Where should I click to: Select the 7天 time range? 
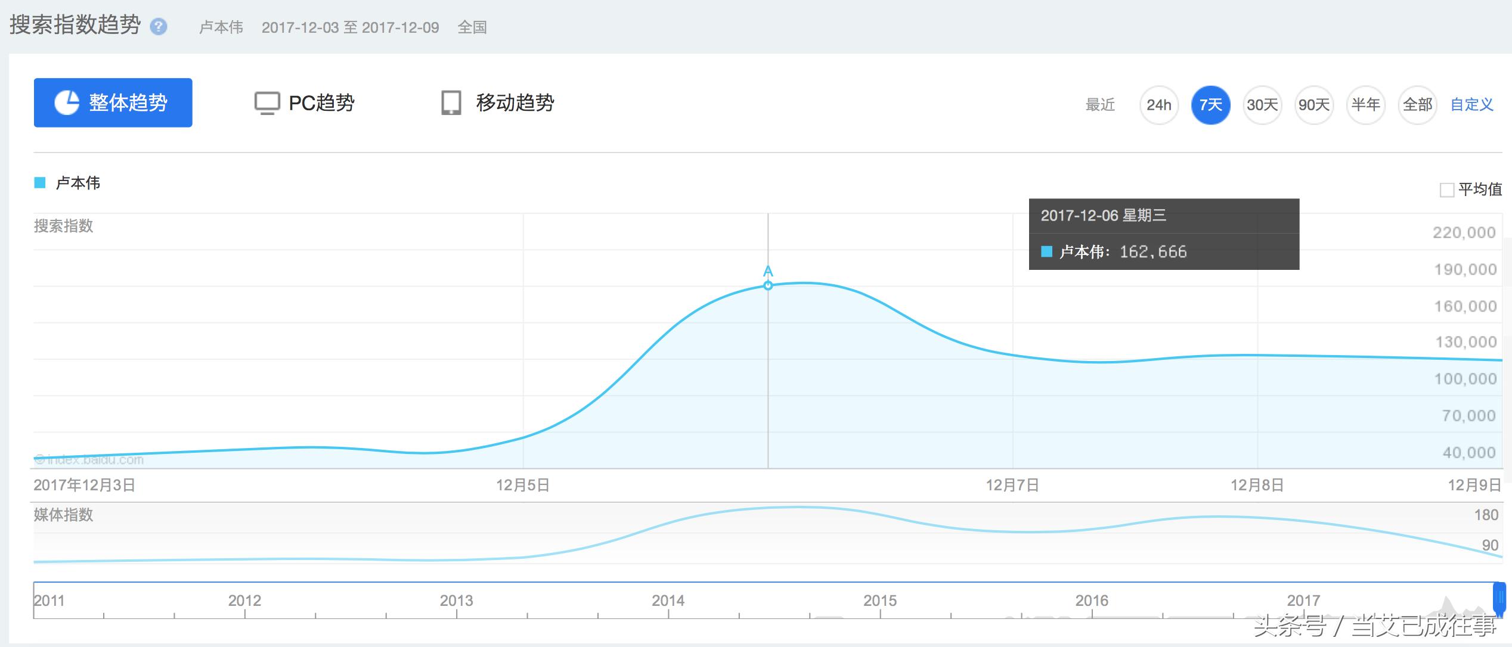point(1210,105)
